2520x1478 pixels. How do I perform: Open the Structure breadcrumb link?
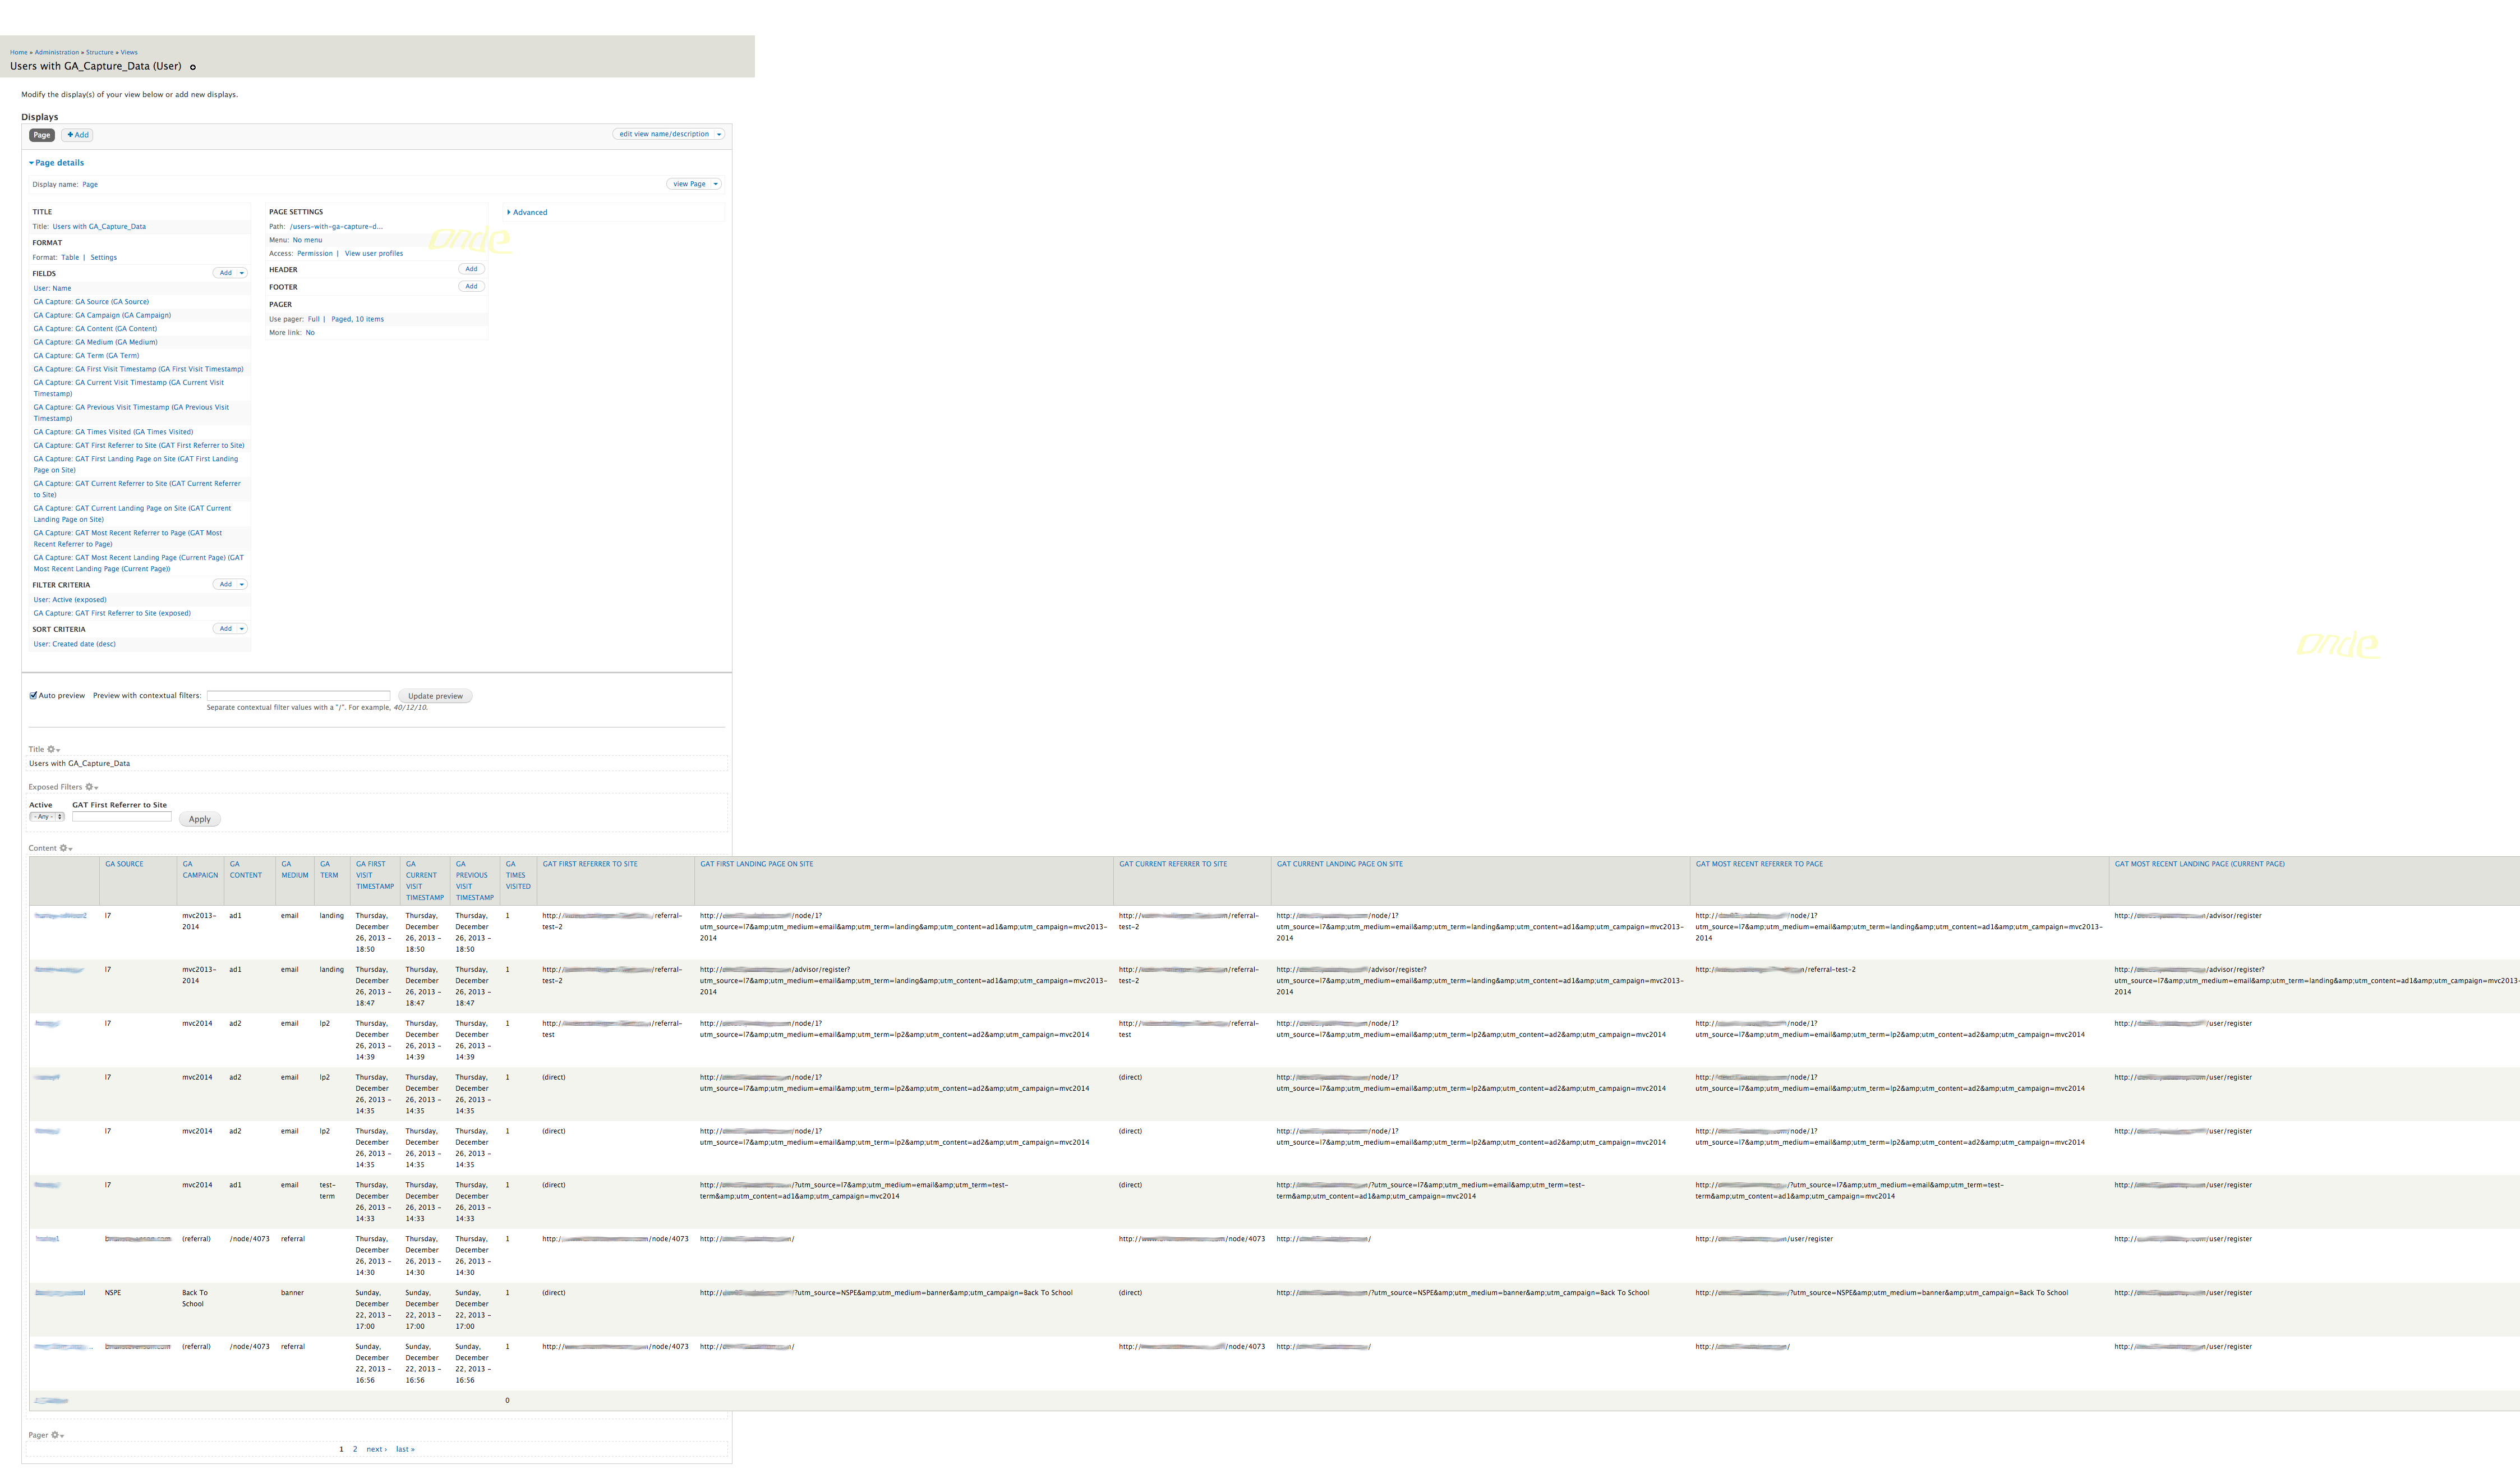point(99,52)
